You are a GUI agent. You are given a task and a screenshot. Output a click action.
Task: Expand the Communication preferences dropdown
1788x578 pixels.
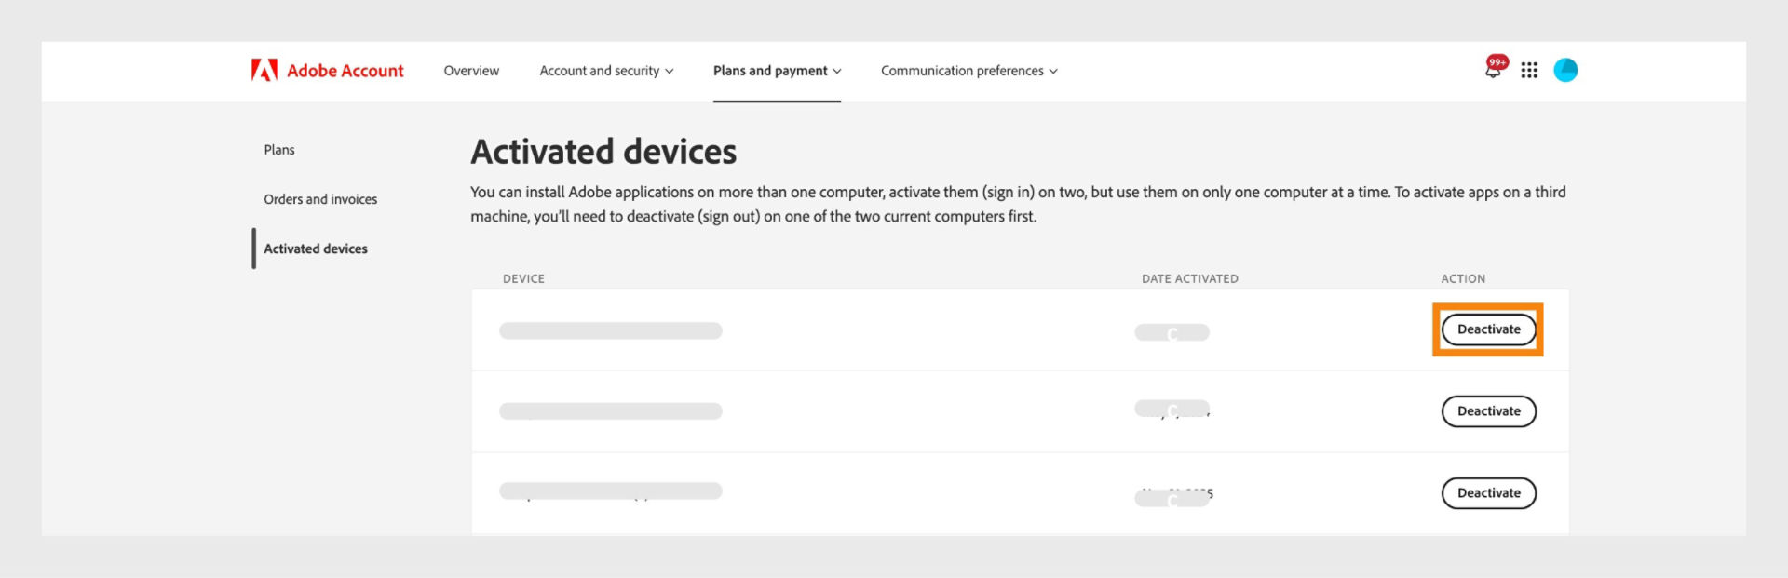tap(968, 70)
